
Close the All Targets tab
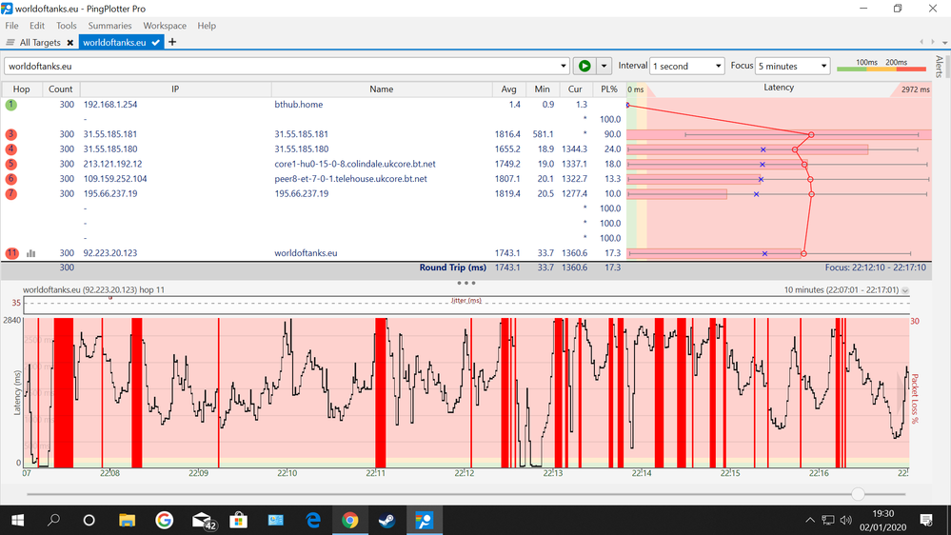pyautogui.click(x=69, y=43)
